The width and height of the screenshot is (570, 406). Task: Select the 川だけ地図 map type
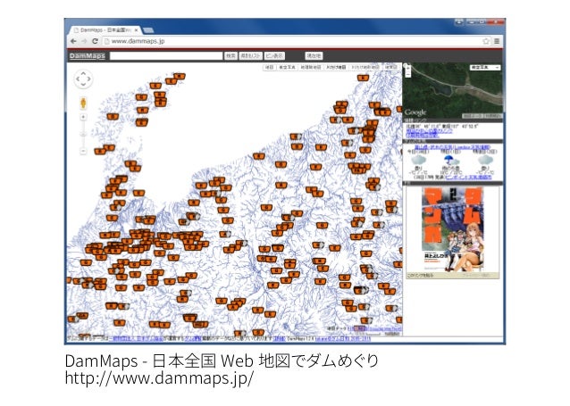coord(336,67)
